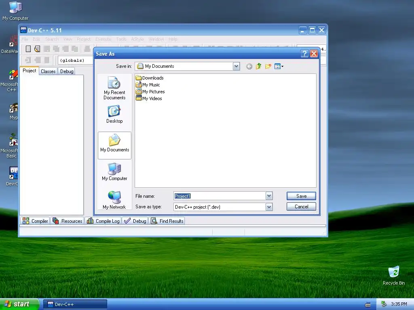Select the My Music folder
The image size is (414, 310).
click(x=148, y=85)
